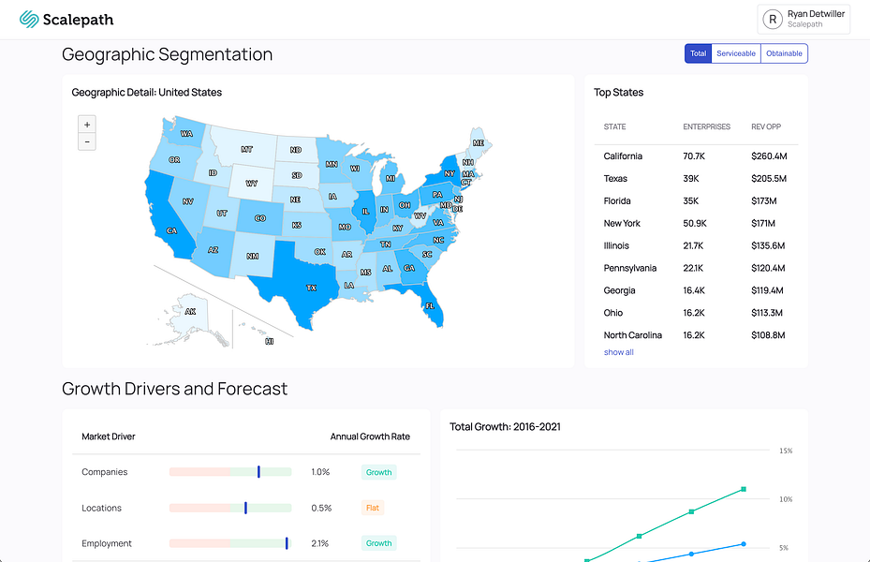Click Ohio in the Top States table
The height and width of the screenshot is (562, 870).
pyautogui.click(x=613, y=313)
